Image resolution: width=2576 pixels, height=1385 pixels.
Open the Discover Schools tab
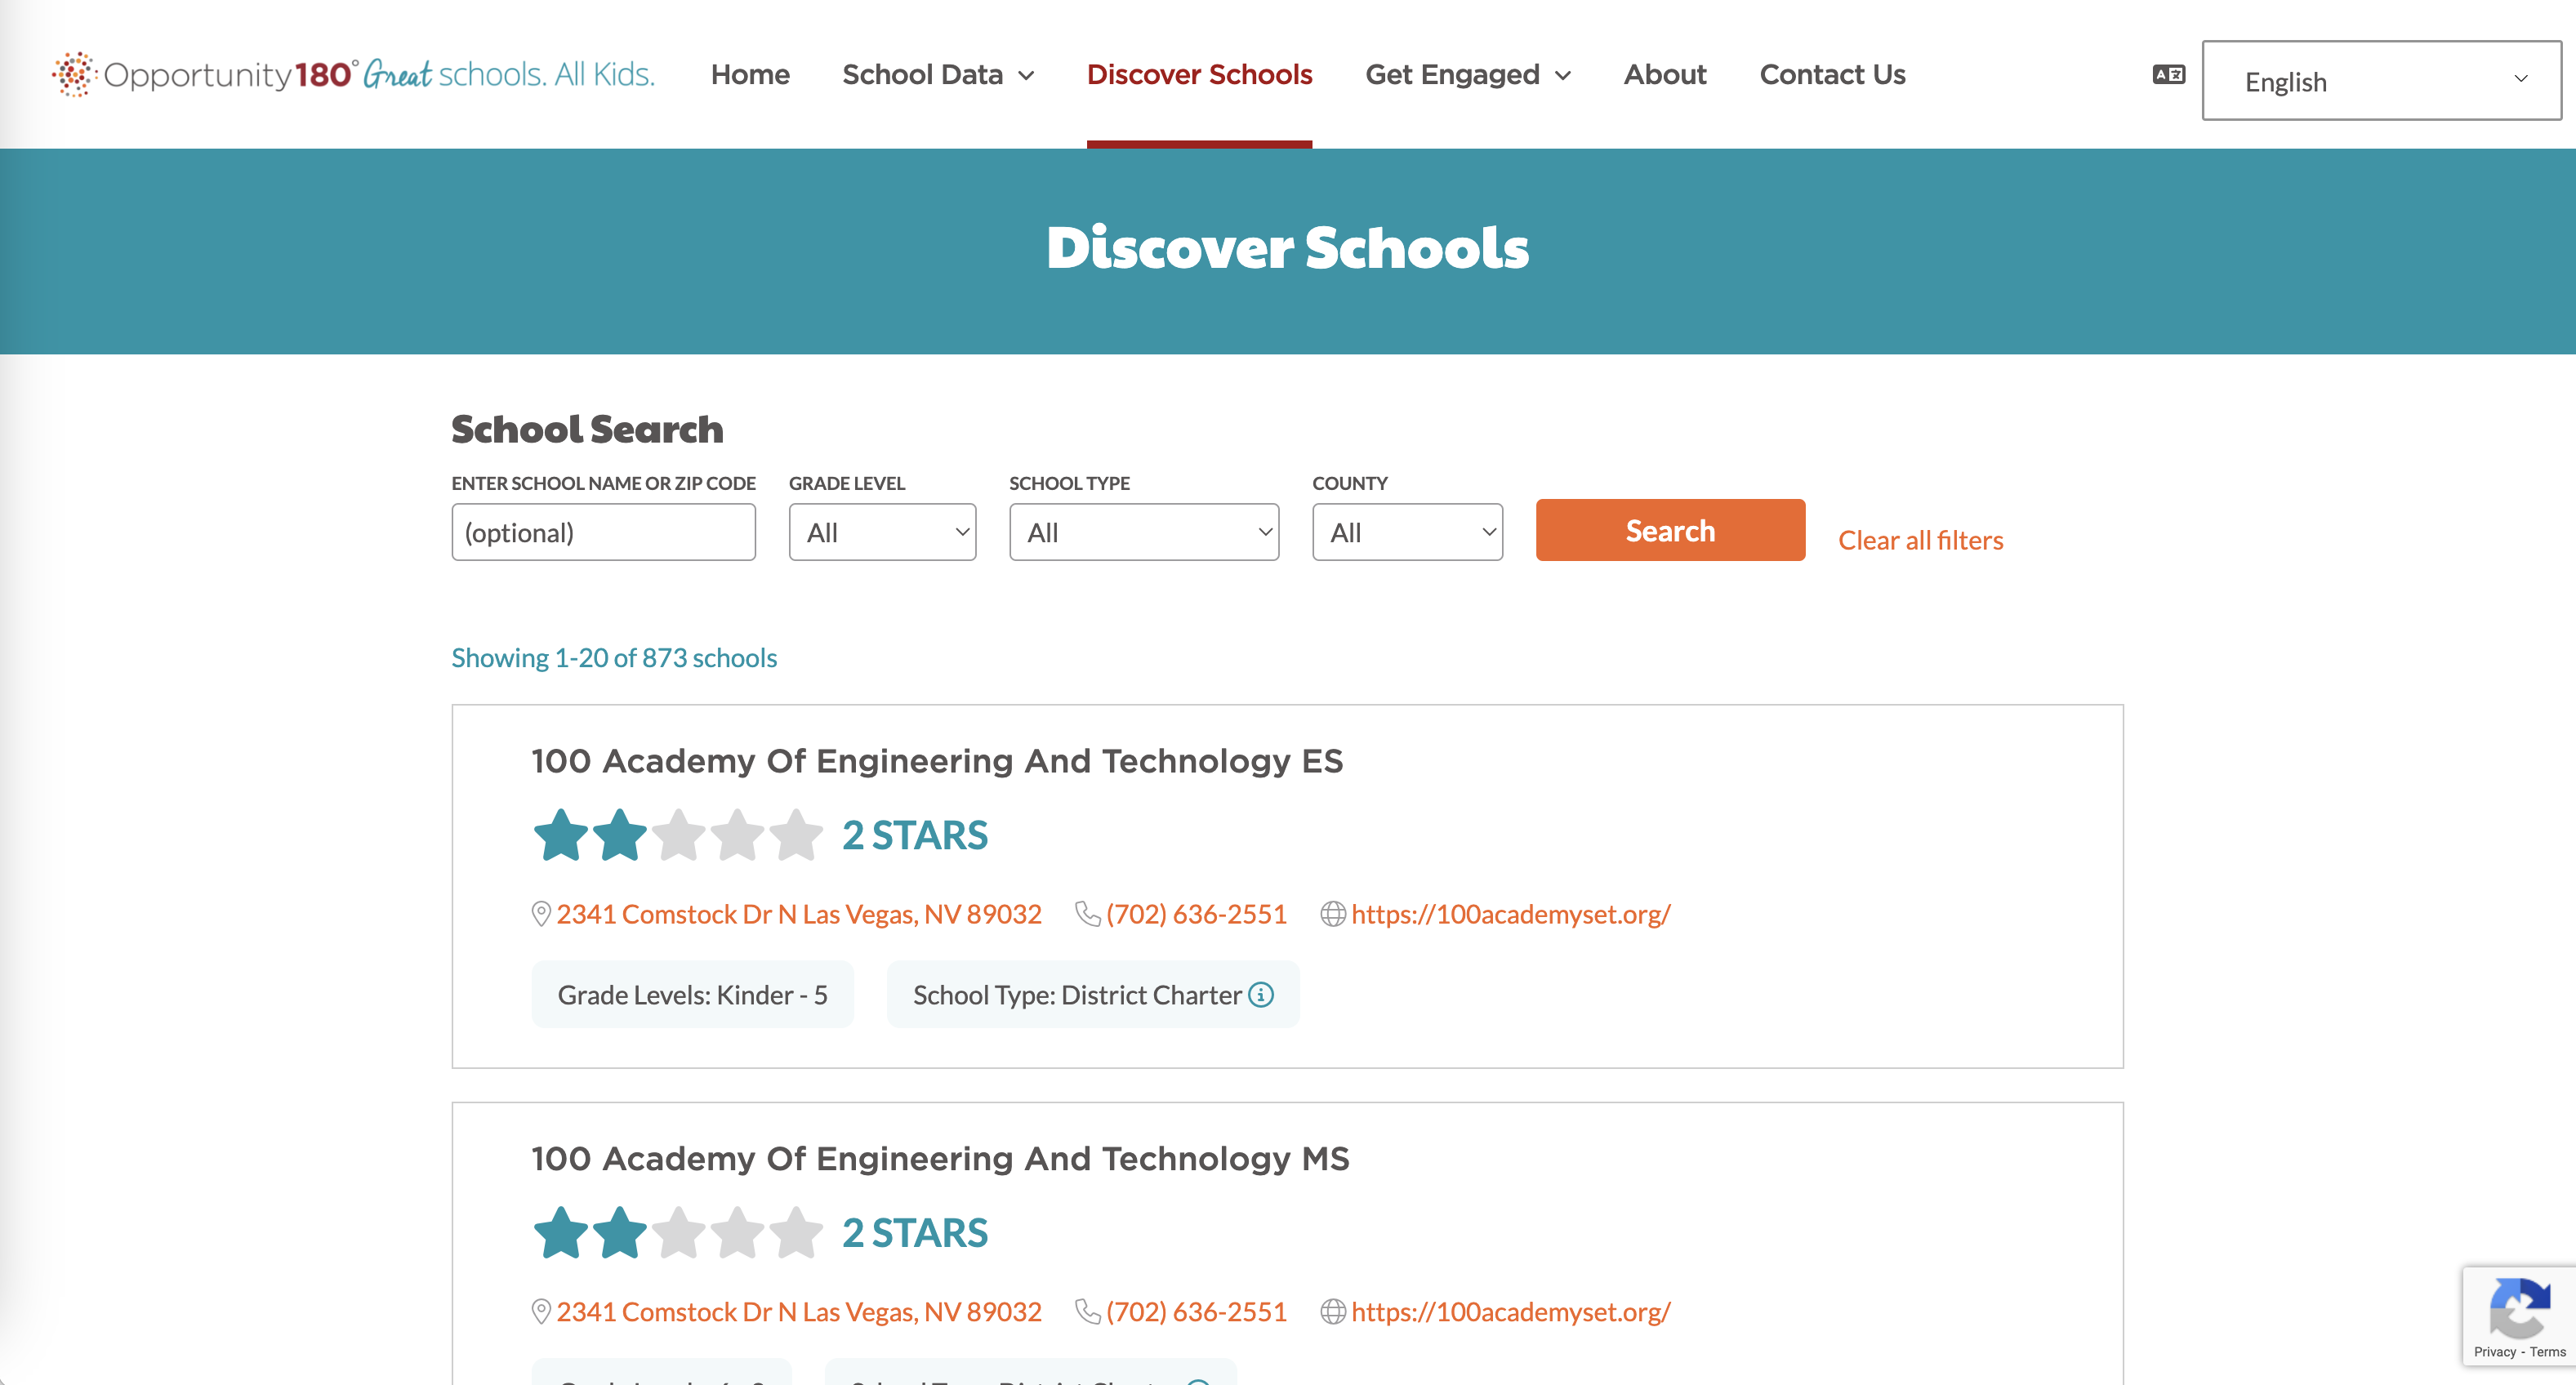pyautogui.click(x=1199, y=74)
